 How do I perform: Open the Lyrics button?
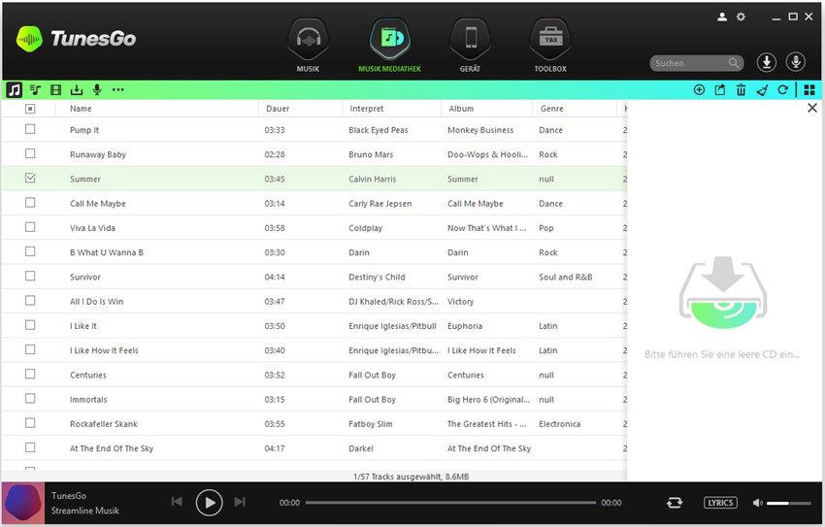click(720, 503)
